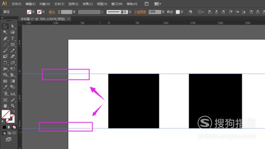Select the Magic Wand tool

tap(5, 32)
